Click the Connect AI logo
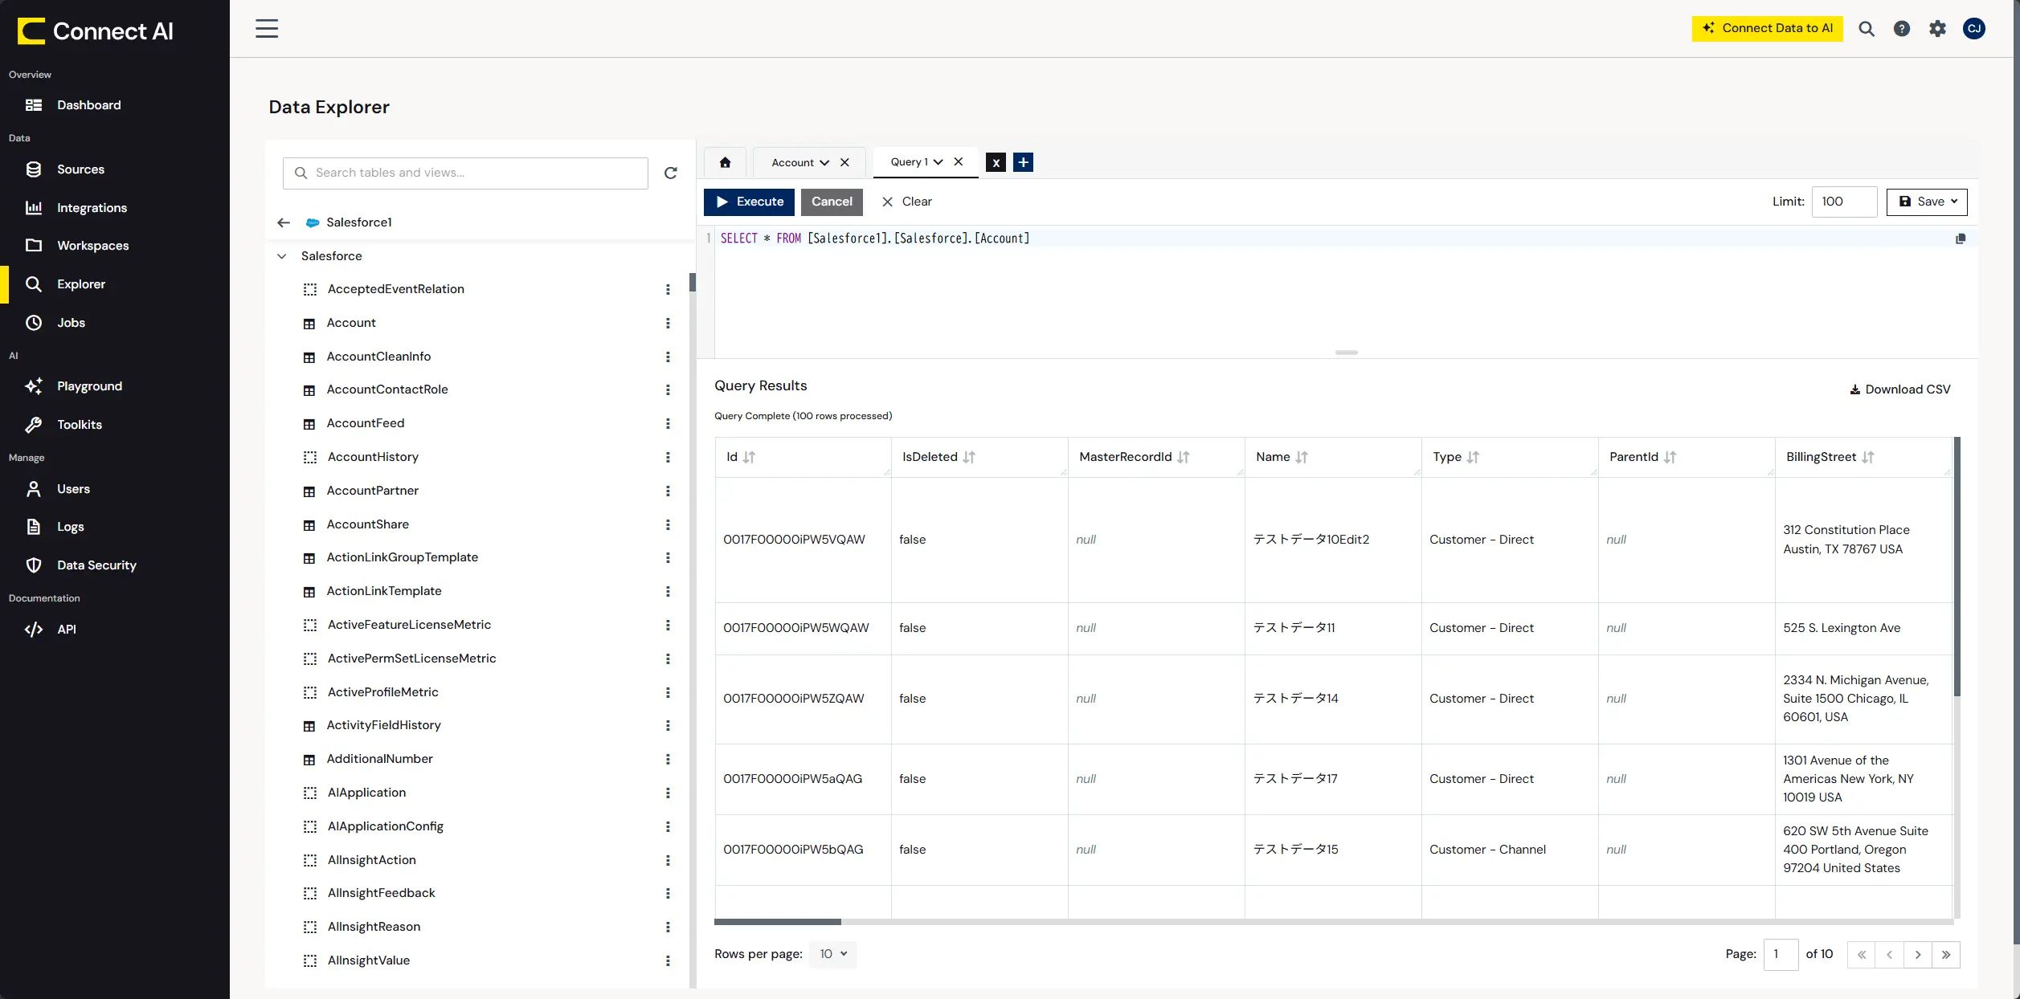The width and height of the screenshot is (2020, 999). (95, 31)
